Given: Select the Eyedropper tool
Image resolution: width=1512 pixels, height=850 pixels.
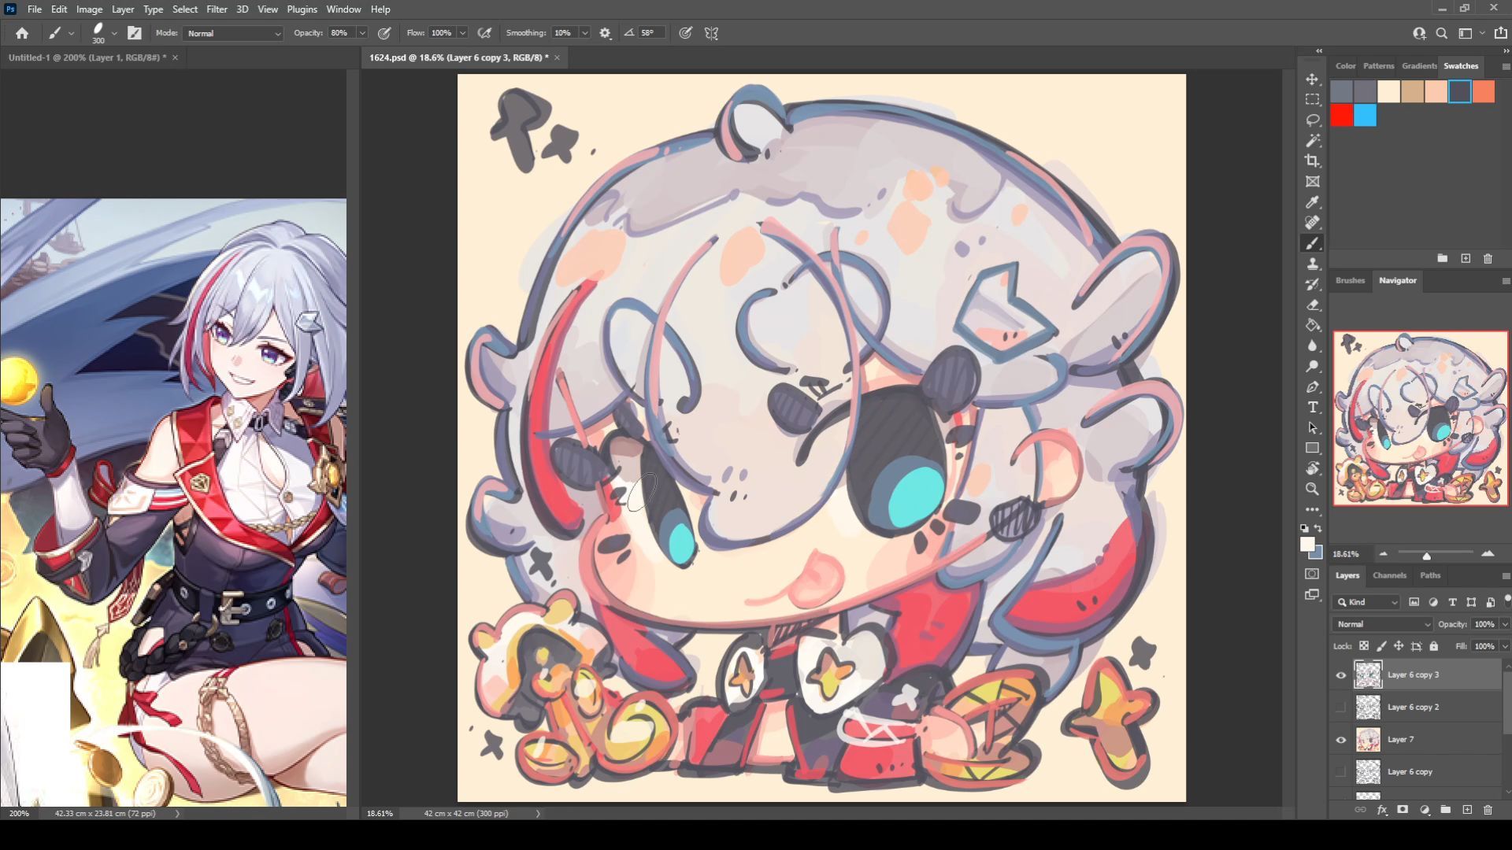Looking at the screenshot, I should coord(1312,202).
